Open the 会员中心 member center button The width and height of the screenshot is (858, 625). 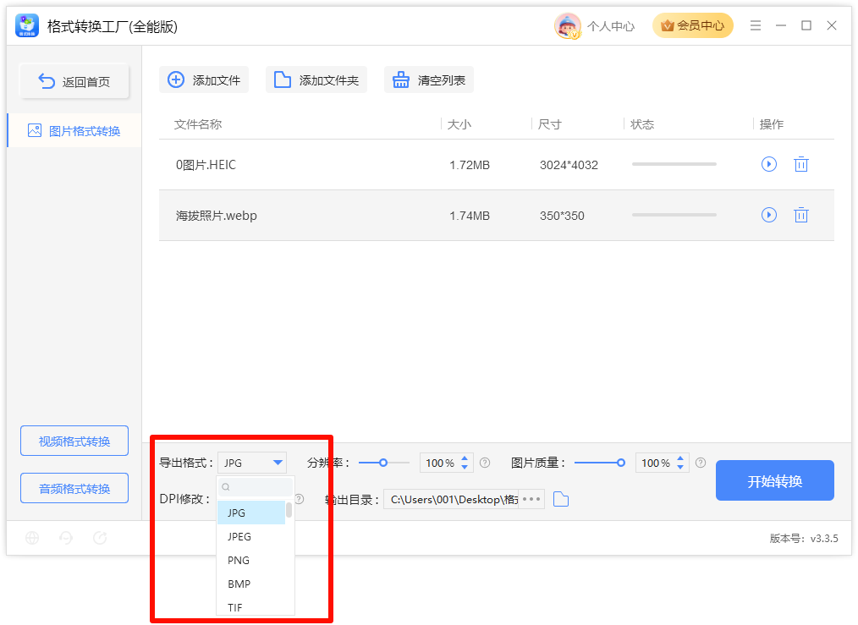pos(693,25)
